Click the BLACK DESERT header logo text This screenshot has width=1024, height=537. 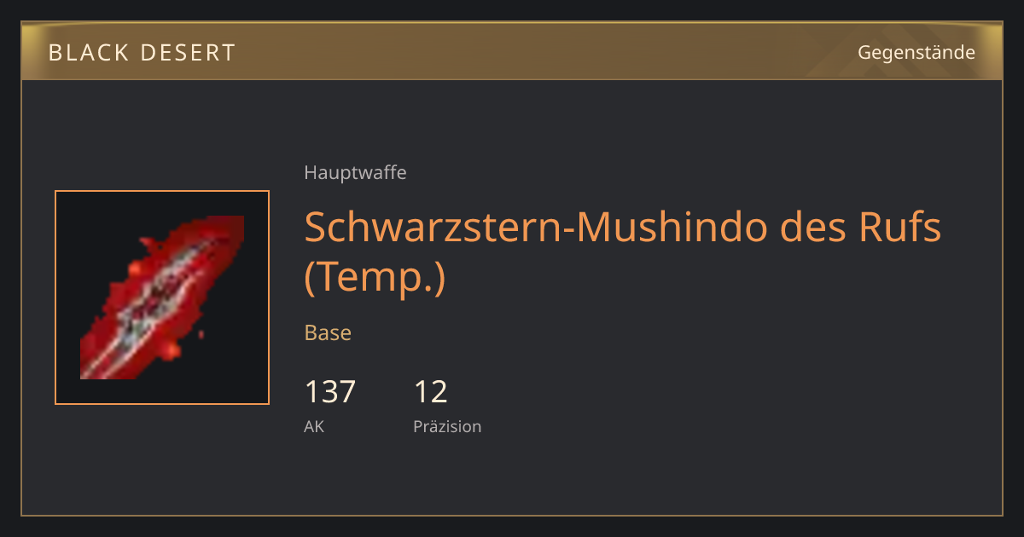pos(142,53)
